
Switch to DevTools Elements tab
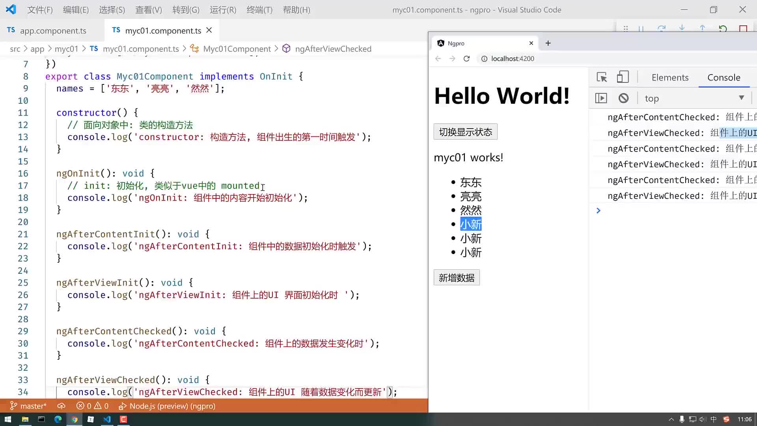point(670,78)
